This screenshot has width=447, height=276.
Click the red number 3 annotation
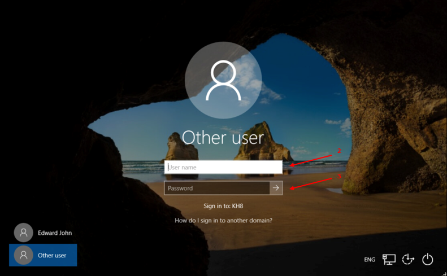click(x=339, y=176)
